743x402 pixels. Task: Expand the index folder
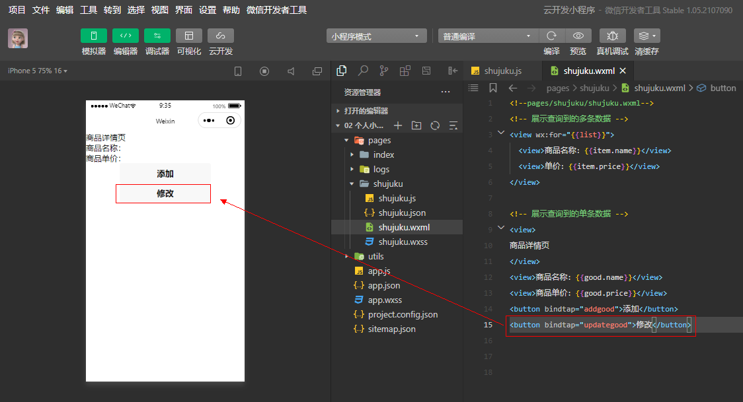[397, 154]
